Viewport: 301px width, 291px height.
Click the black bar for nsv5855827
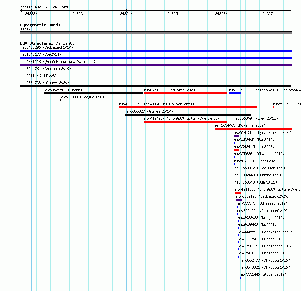[188, 115]
